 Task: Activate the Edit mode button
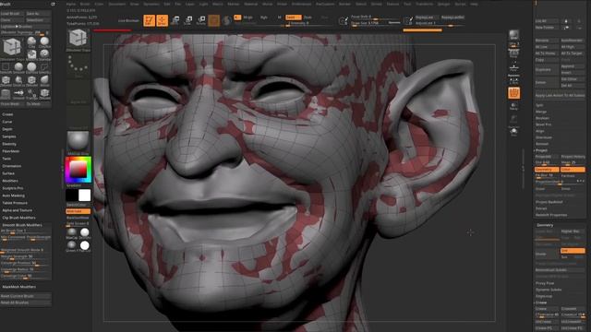coord(150,20)
